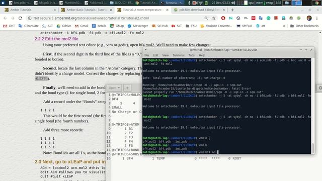The width and height of the screenshot is (322, 181).
Task: Click the Not secure site info icon
Action: click(x=30, y=18)
